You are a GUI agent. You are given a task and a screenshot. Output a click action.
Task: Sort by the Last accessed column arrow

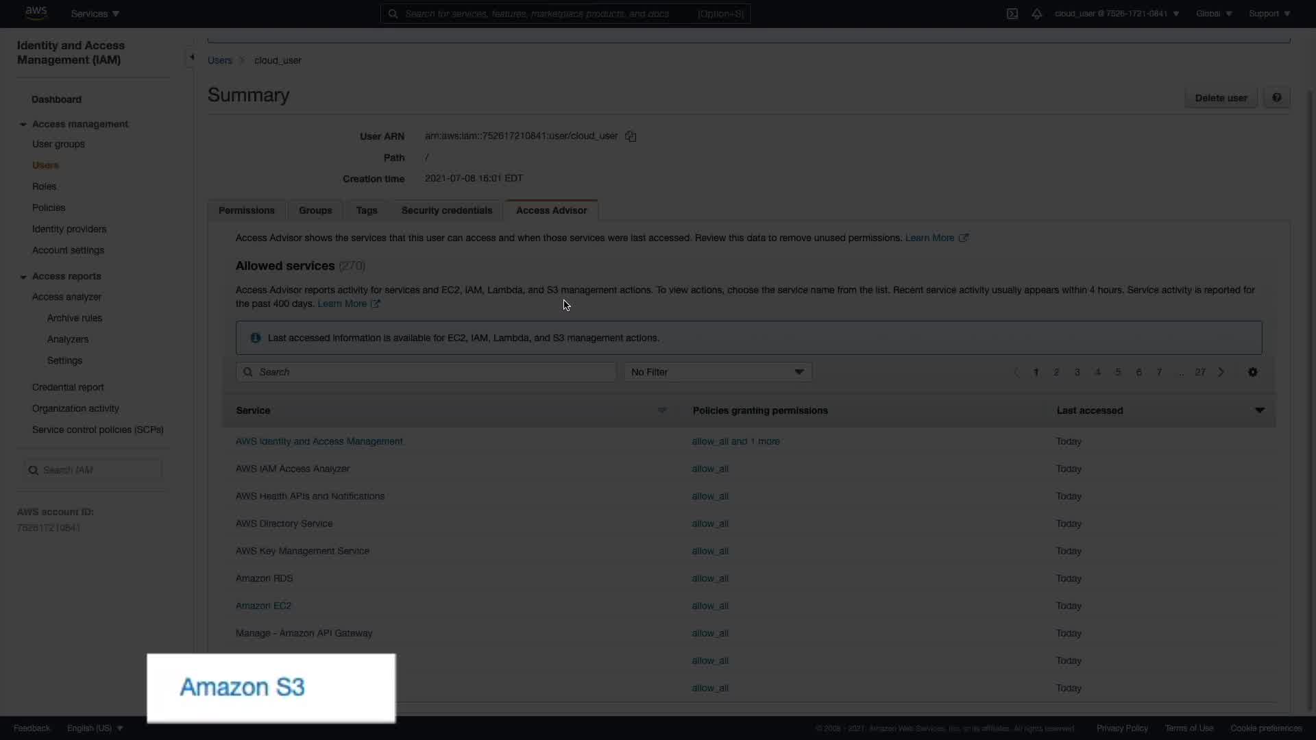(1259, 410)
